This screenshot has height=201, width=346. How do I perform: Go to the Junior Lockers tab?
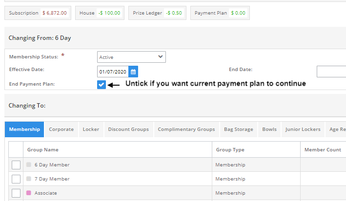coord(303,129)
